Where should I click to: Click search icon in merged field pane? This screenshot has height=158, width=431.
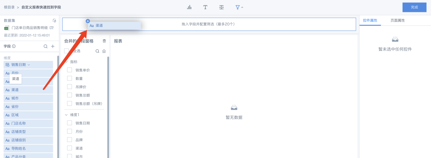(x=97, y=51)
